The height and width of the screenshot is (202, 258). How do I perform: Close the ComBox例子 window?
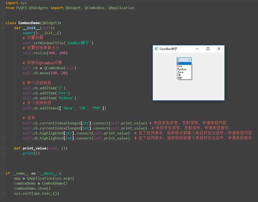219,49
